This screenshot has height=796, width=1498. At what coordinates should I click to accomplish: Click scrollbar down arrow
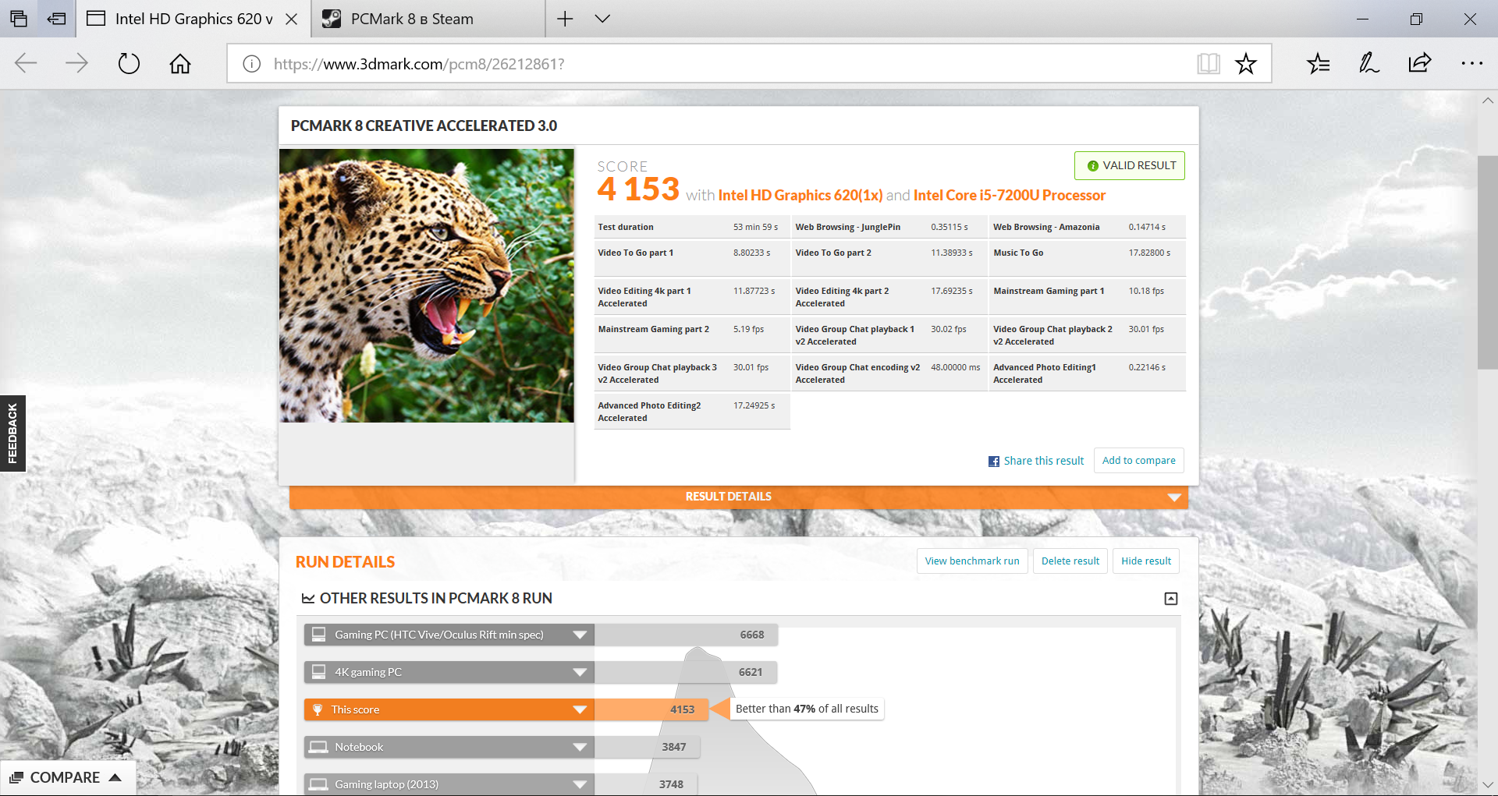click(x=1487, y=784)
